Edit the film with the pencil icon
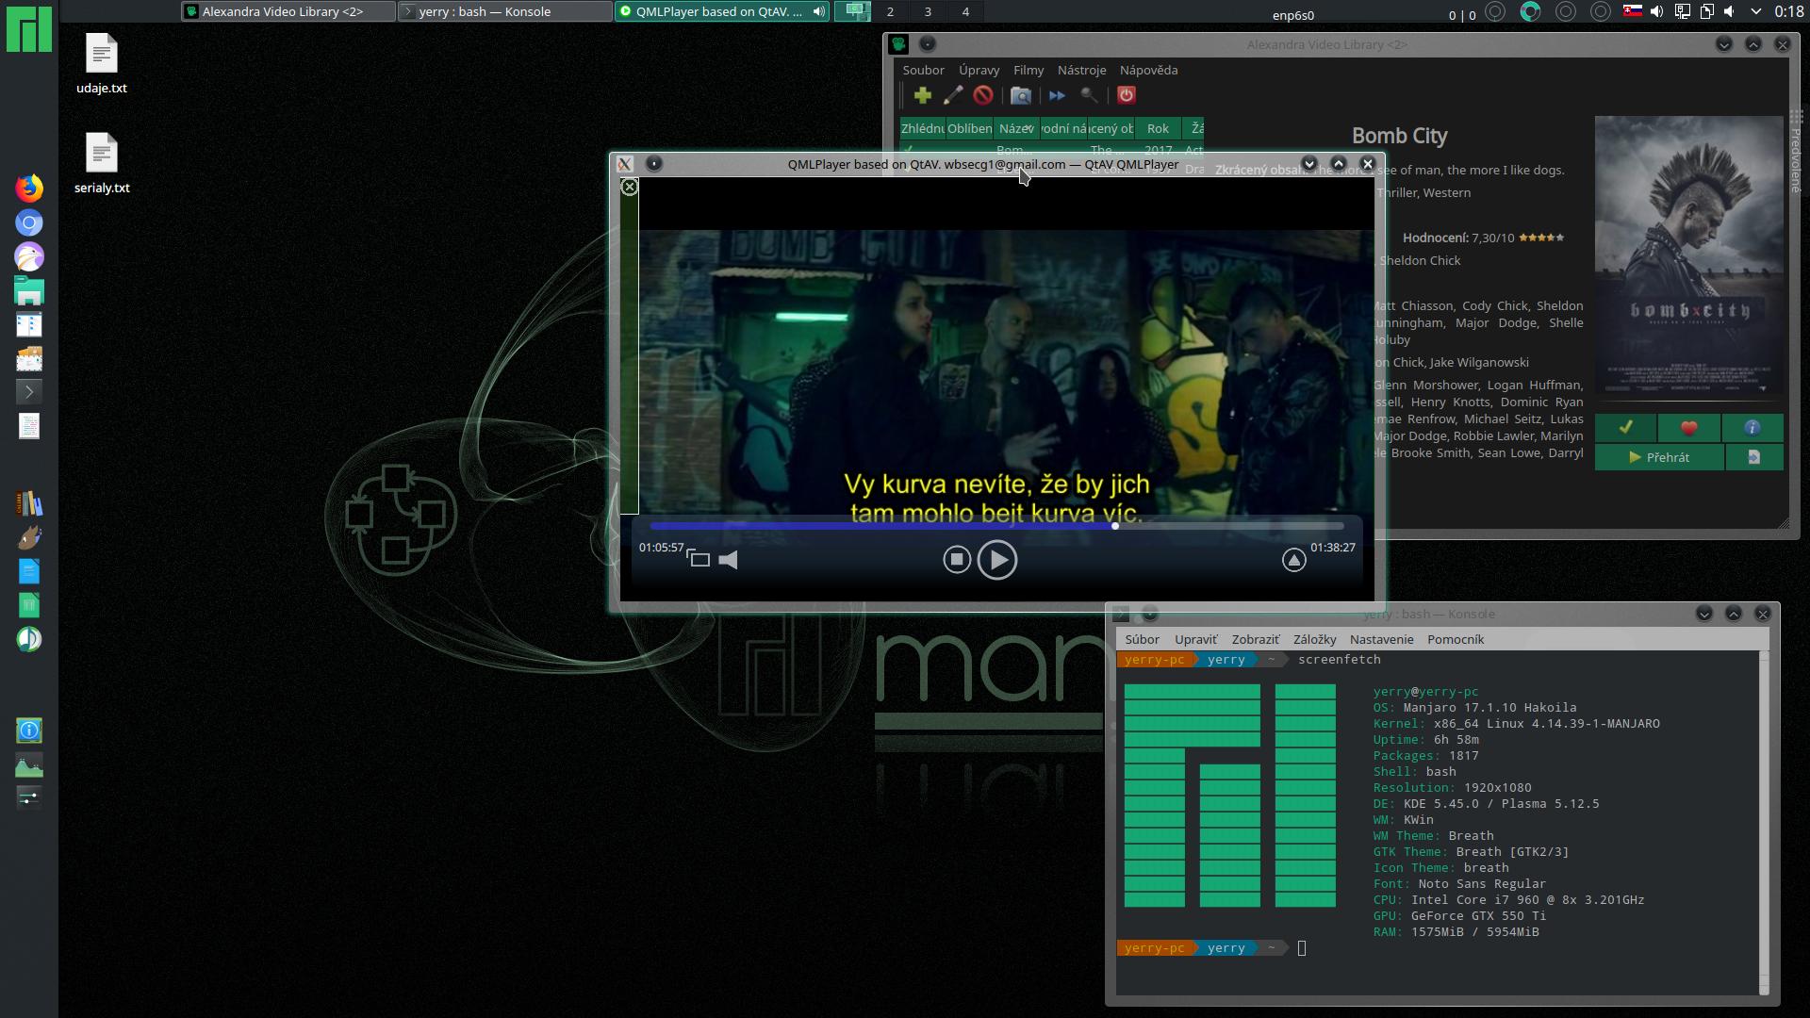The width and height of the screenshot is (1810, 1018). [952, 95]
